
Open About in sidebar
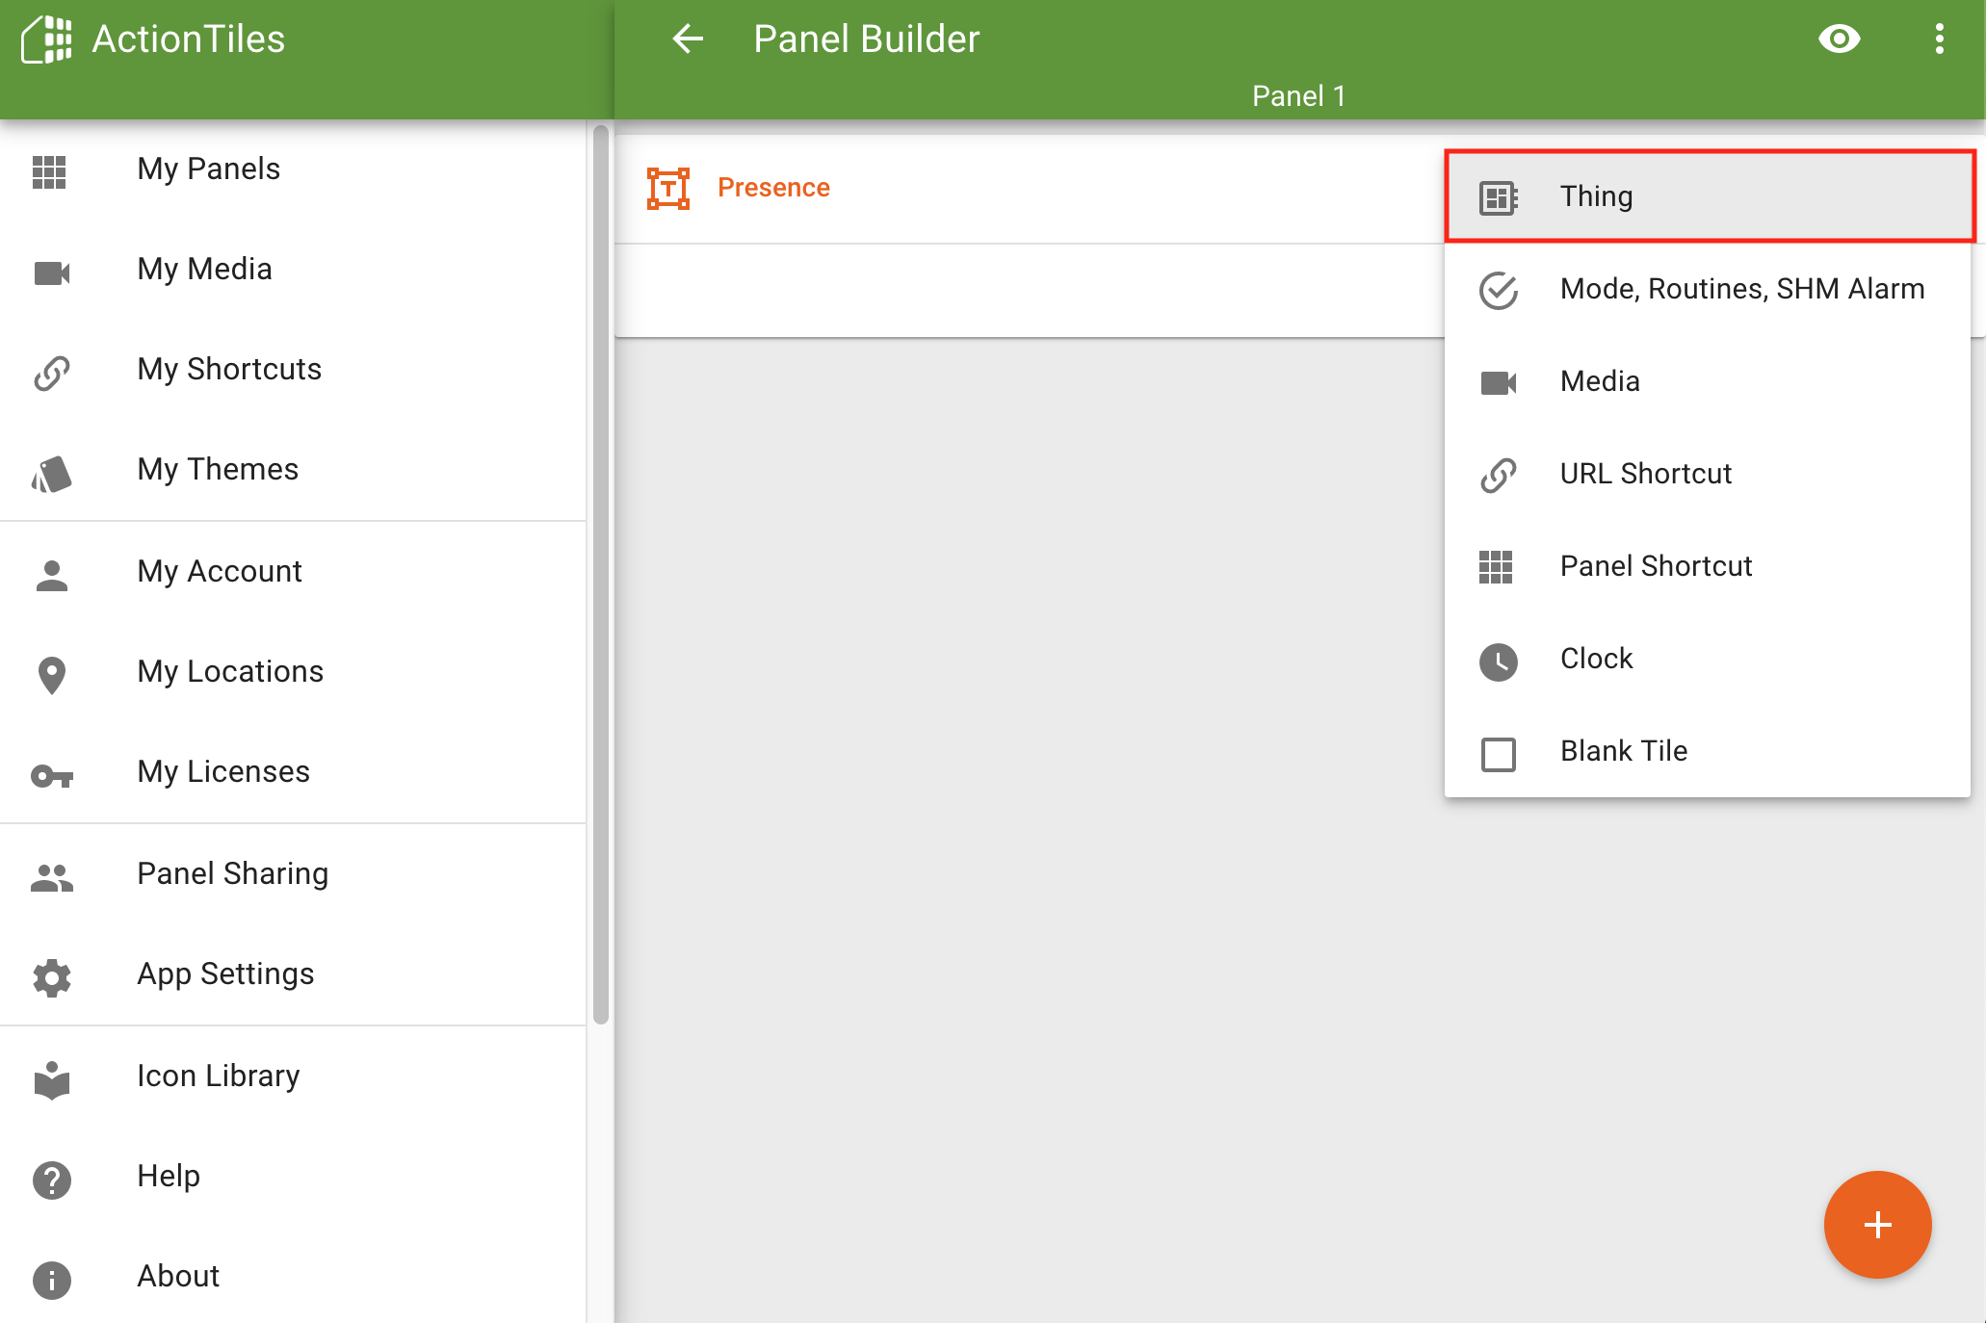293,1277
